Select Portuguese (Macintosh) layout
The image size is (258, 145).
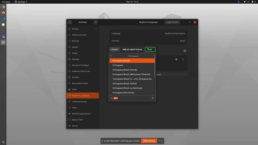pyautogui.click(x=132, y=93)
